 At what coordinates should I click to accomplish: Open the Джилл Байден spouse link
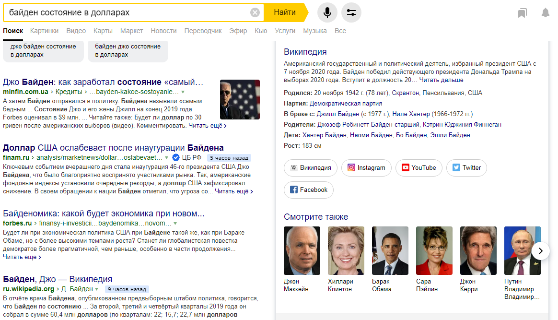pos(337,114)
